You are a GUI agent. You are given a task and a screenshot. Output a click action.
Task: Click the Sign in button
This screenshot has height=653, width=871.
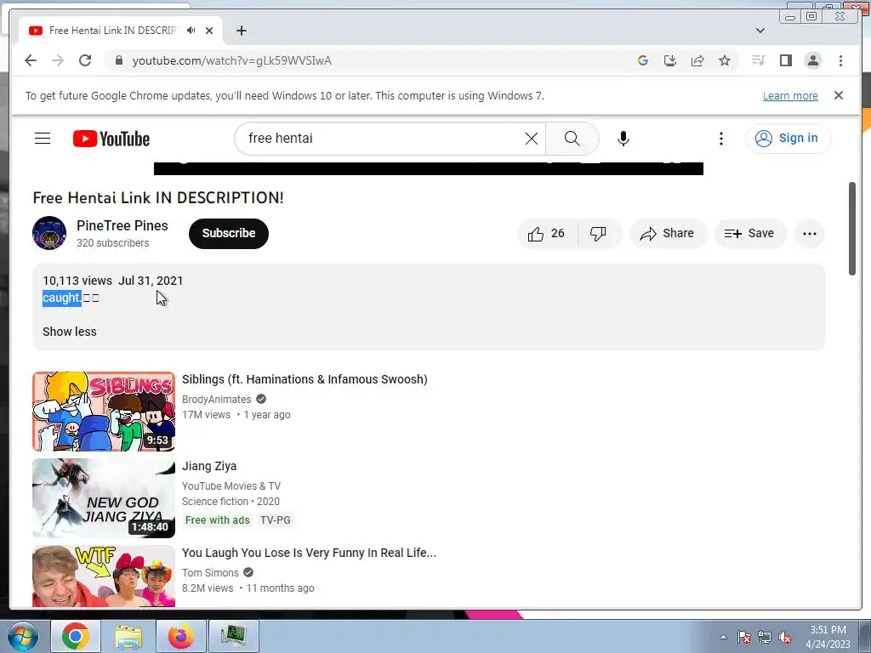788,139
